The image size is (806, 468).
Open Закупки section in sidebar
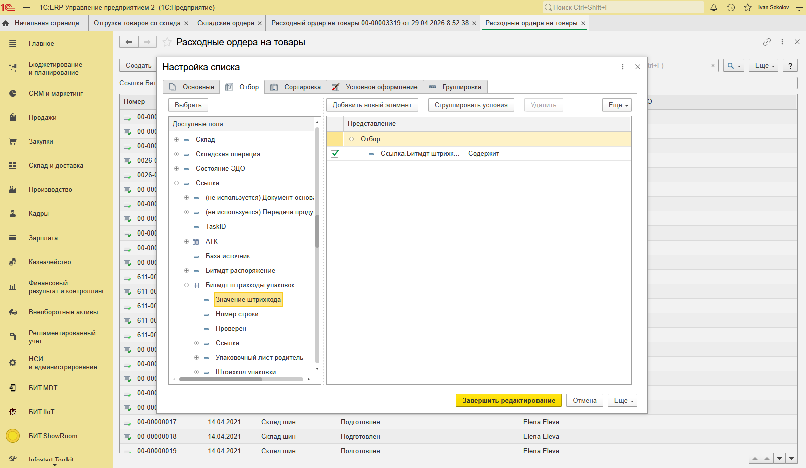point(56,142)
